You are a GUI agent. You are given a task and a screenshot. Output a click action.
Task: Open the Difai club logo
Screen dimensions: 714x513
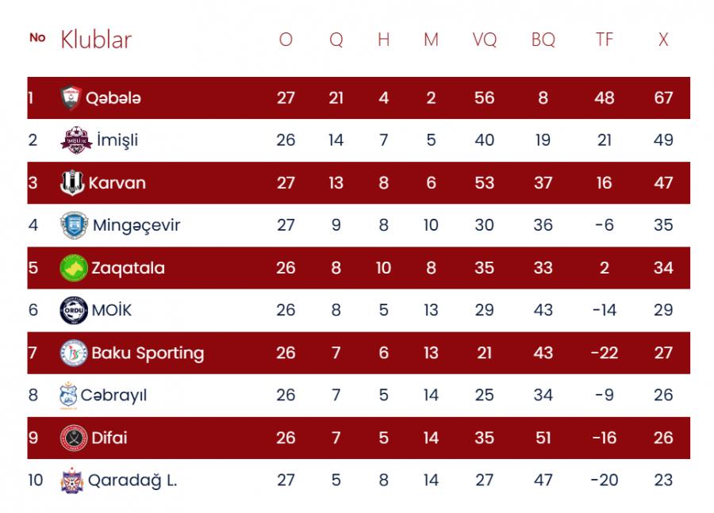[x=74, y=438]
